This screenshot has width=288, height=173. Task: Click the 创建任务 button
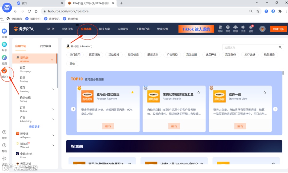(278, 29)
